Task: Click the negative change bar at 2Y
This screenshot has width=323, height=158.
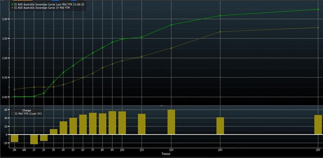Action: pyautogui.click(x=44, y=138)
